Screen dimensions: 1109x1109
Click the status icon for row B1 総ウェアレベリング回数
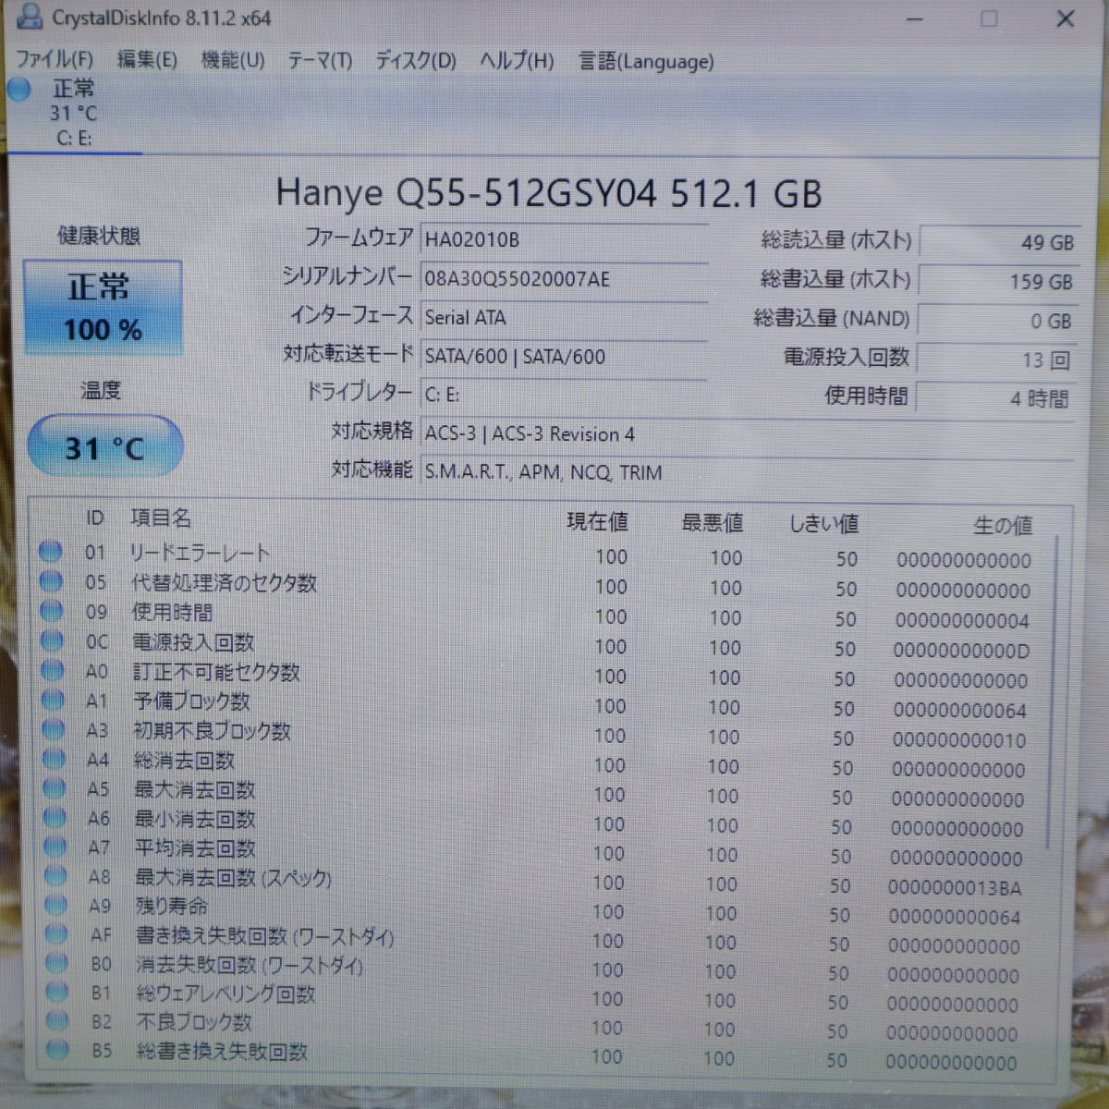(57, 992)
